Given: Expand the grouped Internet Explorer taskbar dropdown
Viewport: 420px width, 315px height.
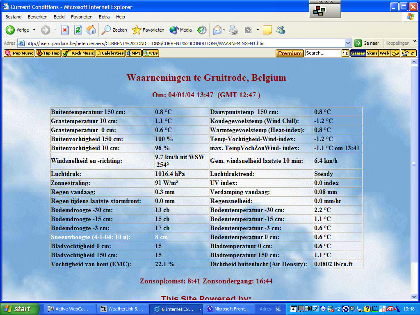Looking at the screenshot, I should [200, 309].
